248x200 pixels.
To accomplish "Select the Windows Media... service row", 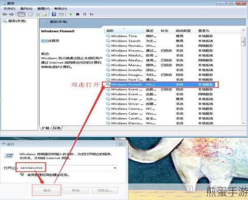I will pos(160,60).
